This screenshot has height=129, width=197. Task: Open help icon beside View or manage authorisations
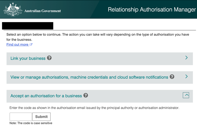tap(172, 77)
